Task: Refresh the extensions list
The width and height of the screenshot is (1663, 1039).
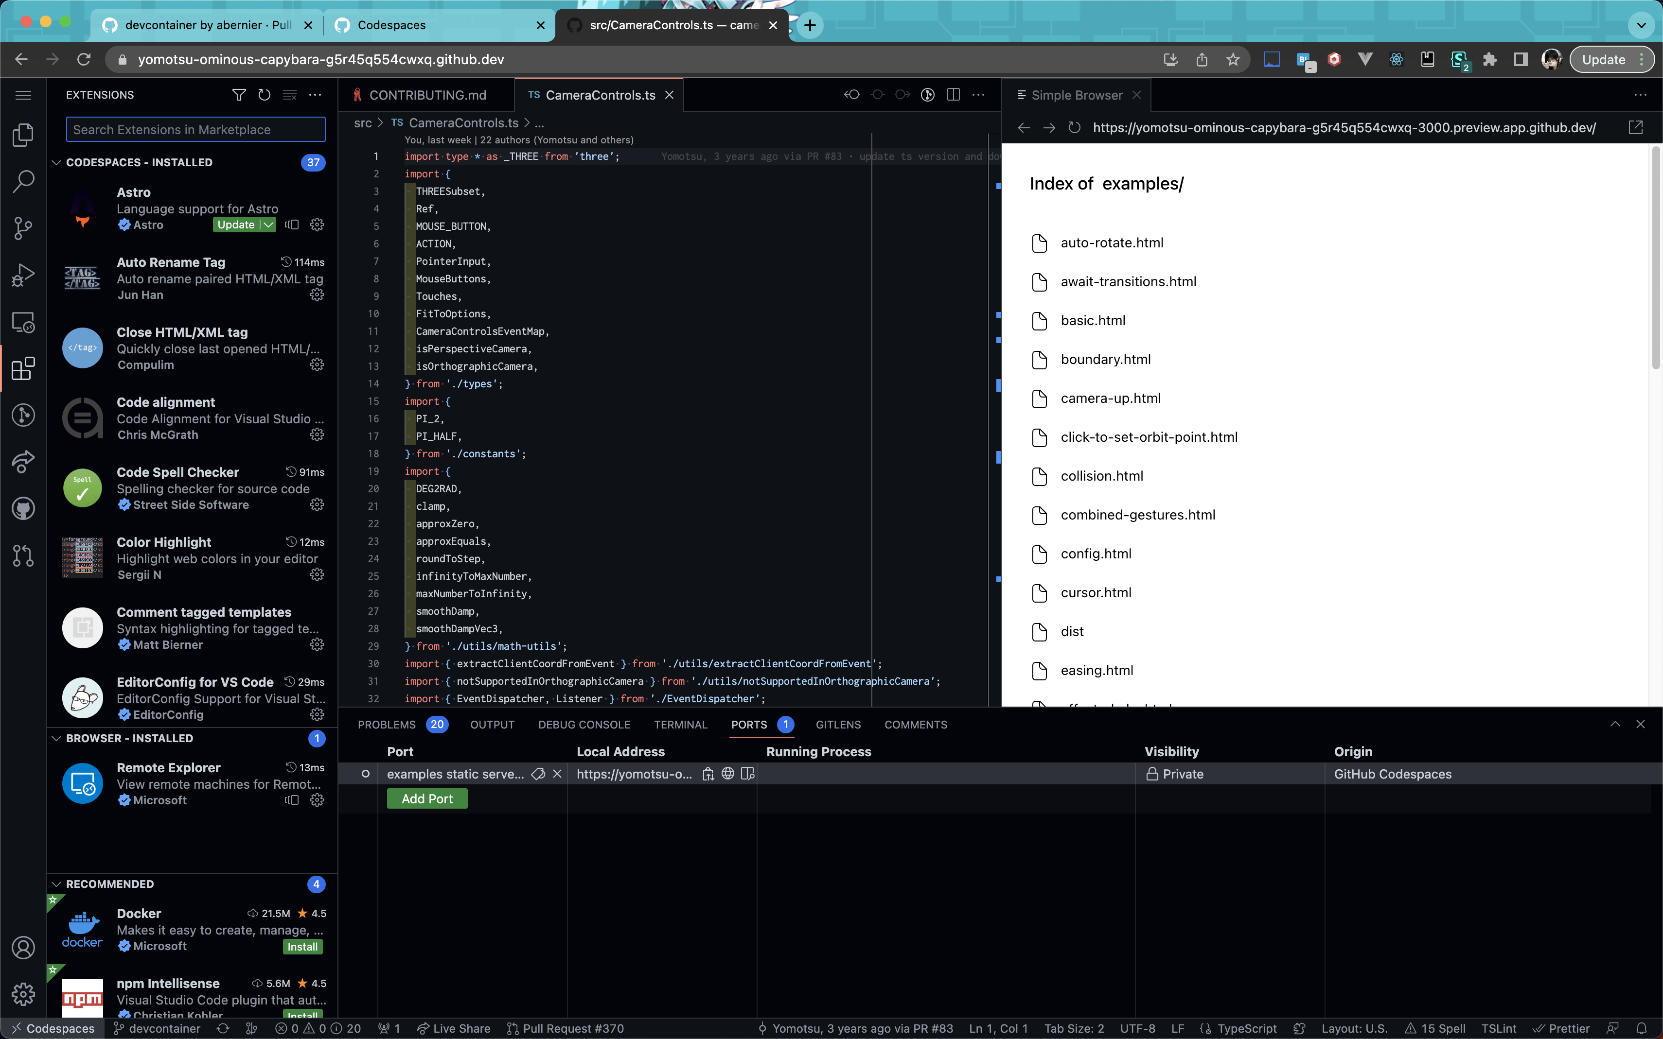Action: (264, 95)
